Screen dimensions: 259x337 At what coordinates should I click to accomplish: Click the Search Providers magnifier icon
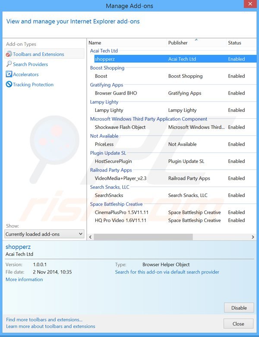point(9,64)
